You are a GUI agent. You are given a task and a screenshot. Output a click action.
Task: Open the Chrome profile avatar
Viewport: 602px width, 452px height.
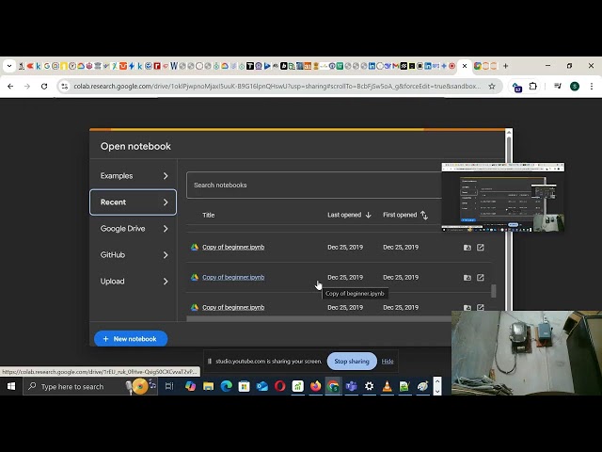click(x=575, y=86)
